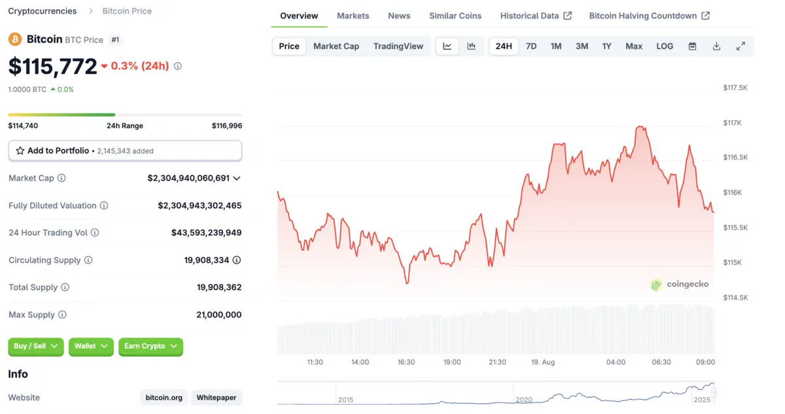Open the Bitcoin Halving Countdown external link
The width and height of the screenshot is (785, 414).
coord(644,15)
